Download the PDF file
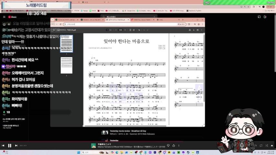 193,30
